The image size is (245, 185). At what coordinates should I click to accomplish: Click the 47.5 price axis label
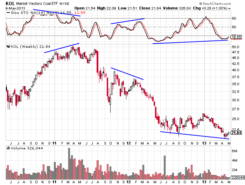pos(236,52)
